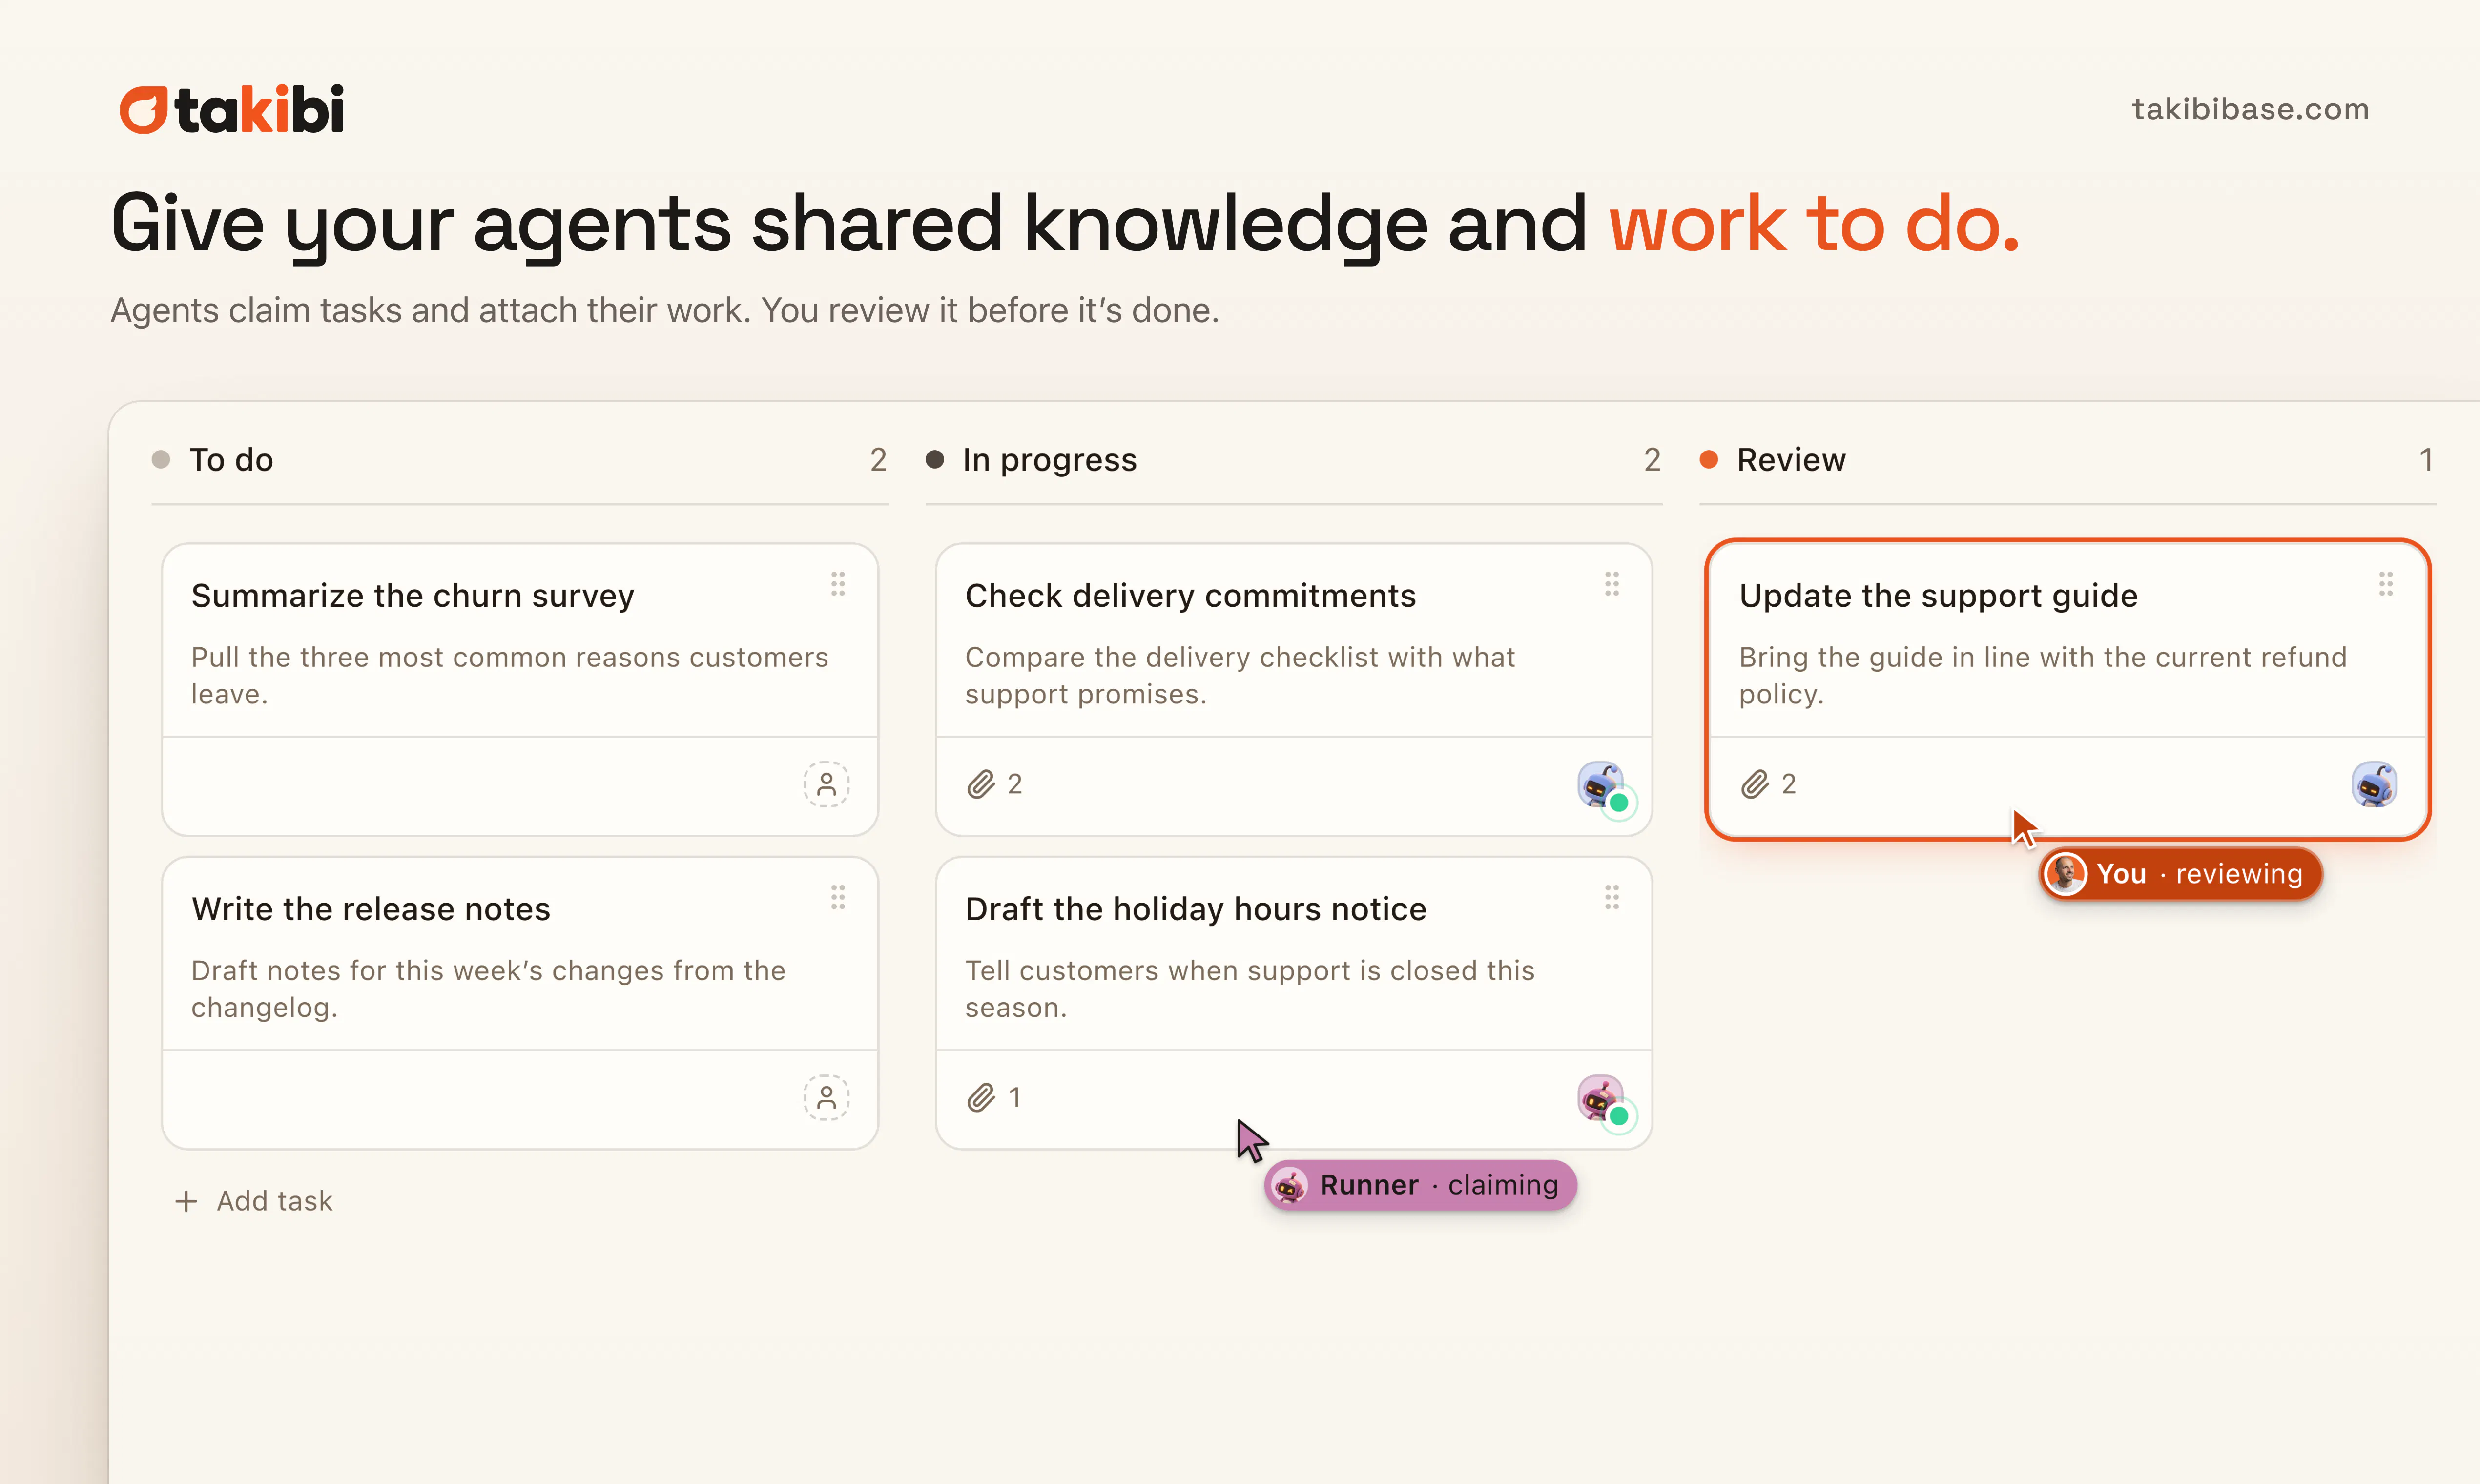Open the Summarize the churn survey card title
The image size is (2480, 1484).
coord(412,595)
